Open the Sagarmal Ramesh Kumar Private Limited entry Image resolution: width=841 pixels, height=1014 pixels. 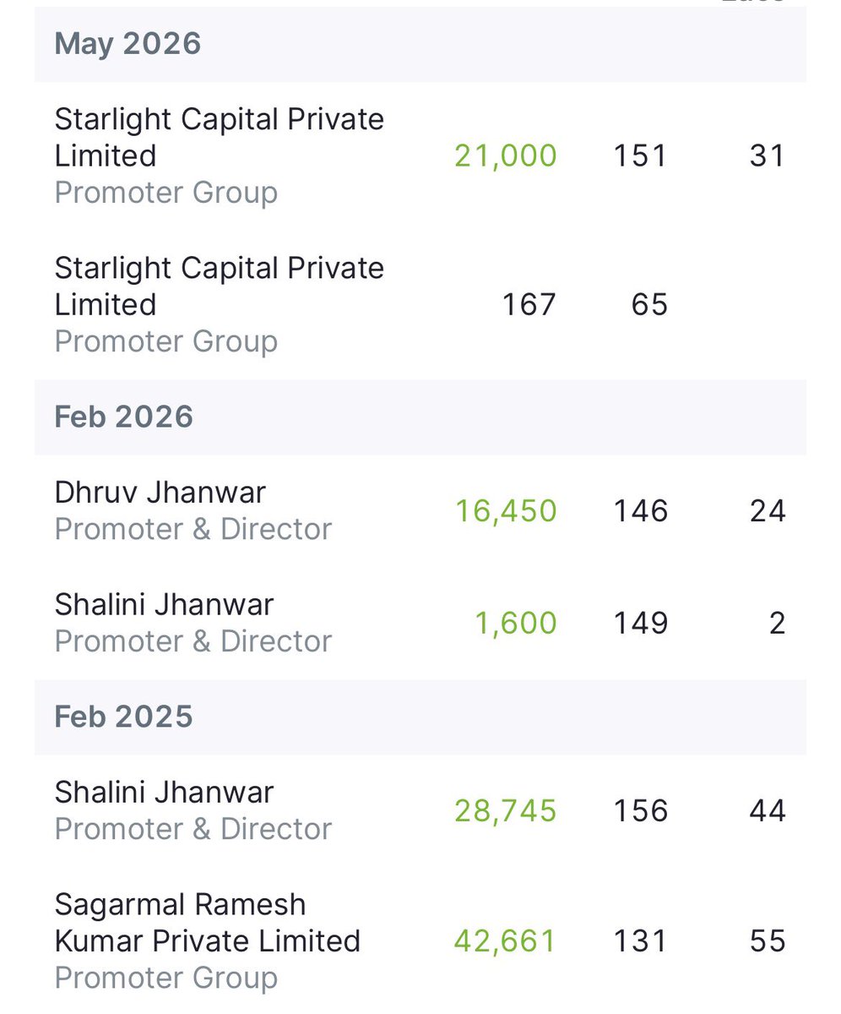point(420,940)
